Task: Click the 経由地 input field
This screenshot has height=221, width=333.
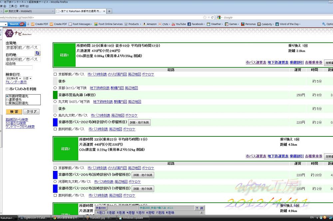Action: (19, 67)
